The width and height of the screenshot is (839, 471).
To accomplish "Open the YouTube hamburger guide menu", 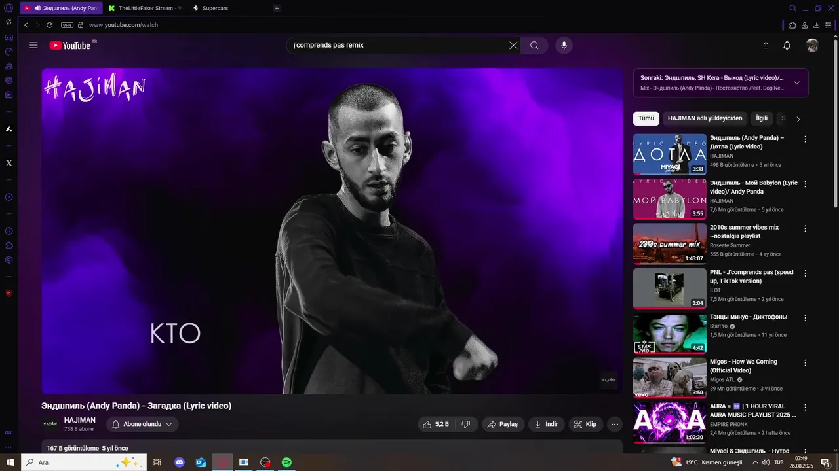I will coord(33,45).
